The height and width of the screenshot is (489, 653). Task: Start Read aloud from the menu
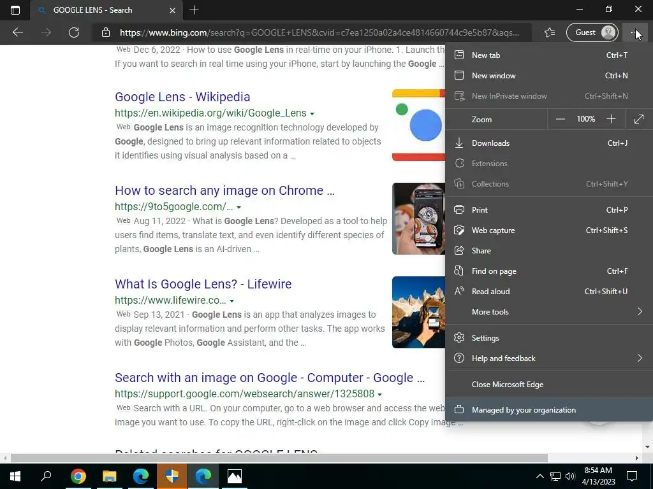coord(549,292)
